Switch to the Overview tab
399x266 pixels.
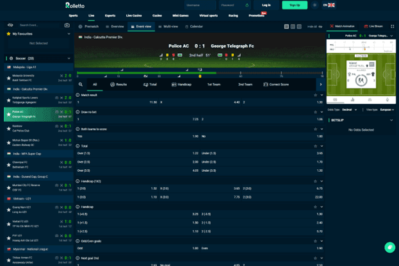point(115,26)
